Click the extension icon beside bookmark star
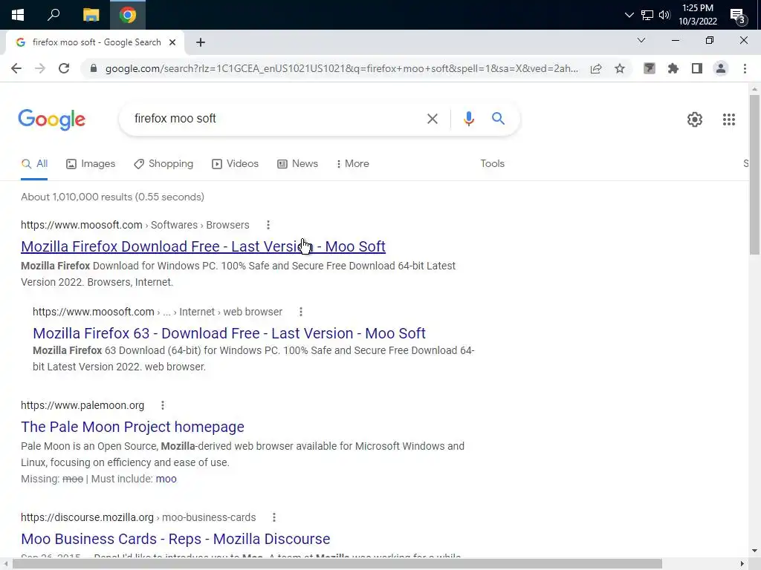Image resolution: width=761 pixels, height=570 pixels. (650, 68)
